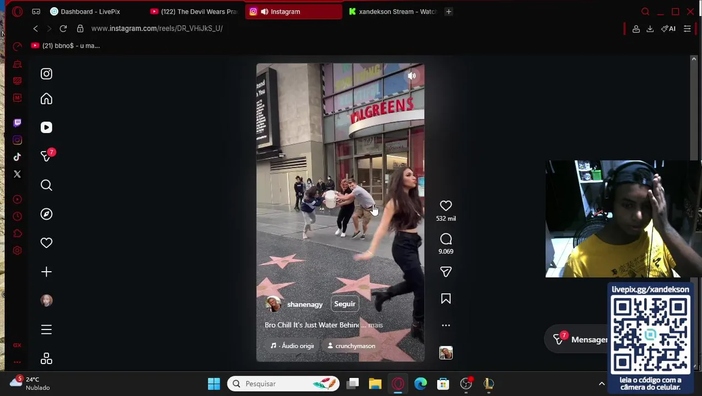Go forward with browser forward arrow
Image resolution: width=702 pixels, height=396 pixels.
49,29
